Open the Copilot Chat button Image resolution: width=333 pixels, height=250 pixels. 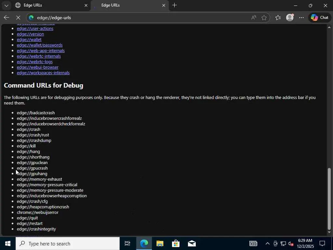click(320, 18)
